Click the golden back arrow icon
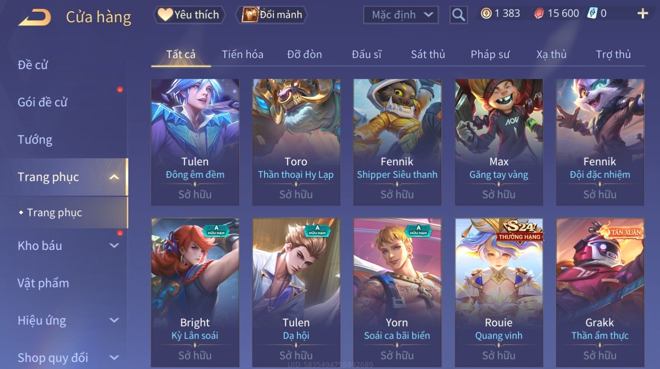 tap(35, 17)
